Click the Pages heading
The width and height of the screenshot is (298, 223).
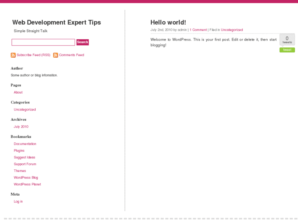[16, 85]
